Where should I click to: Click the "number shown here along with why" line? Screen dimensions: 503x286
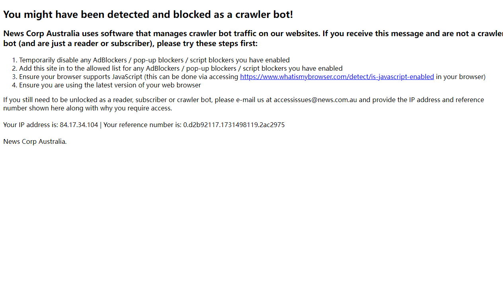click(x=88, y=108)
